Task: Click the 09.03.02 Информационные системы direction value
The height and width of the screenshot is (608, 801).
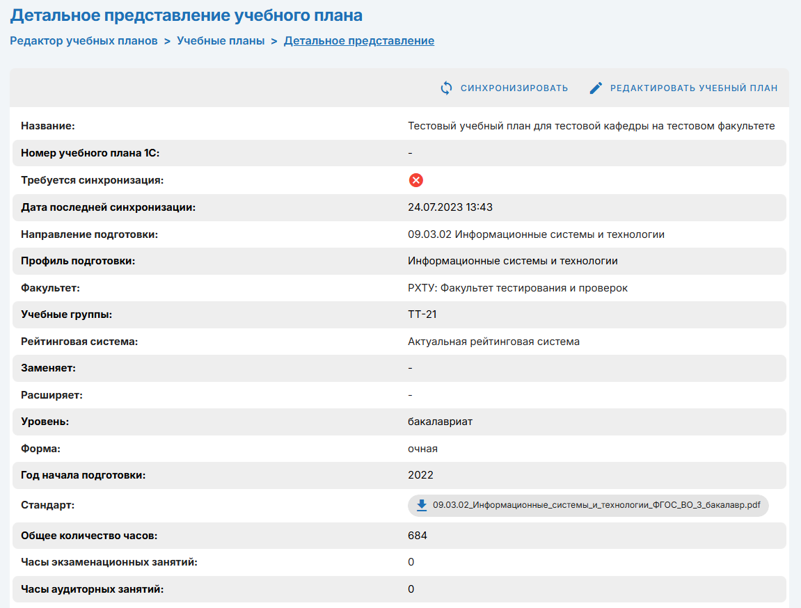Action: click(x=536, y=234)
